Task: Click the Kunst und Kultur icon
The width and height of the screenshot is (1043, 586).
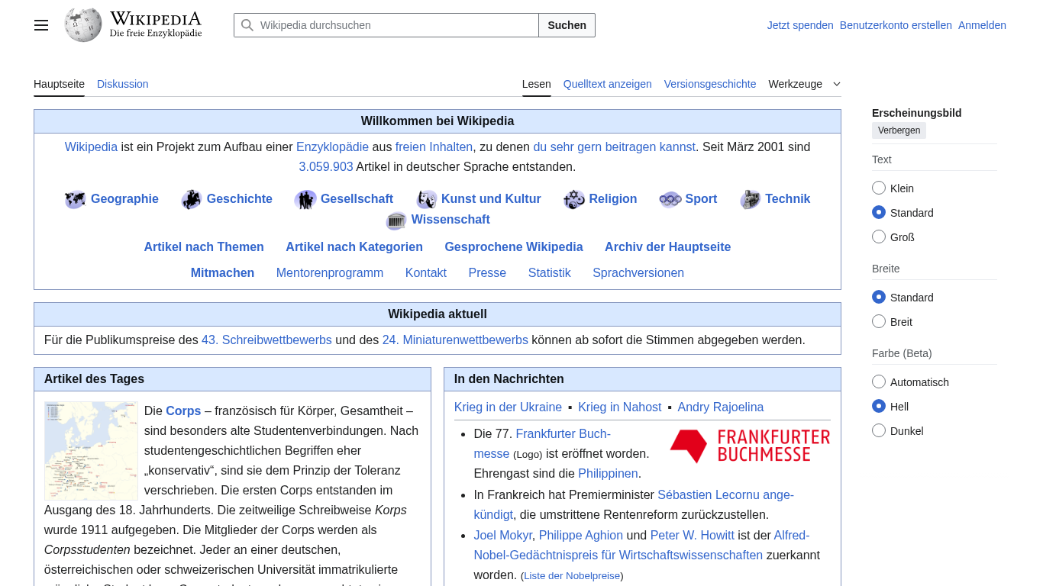Action: click(x=426, y=199)
